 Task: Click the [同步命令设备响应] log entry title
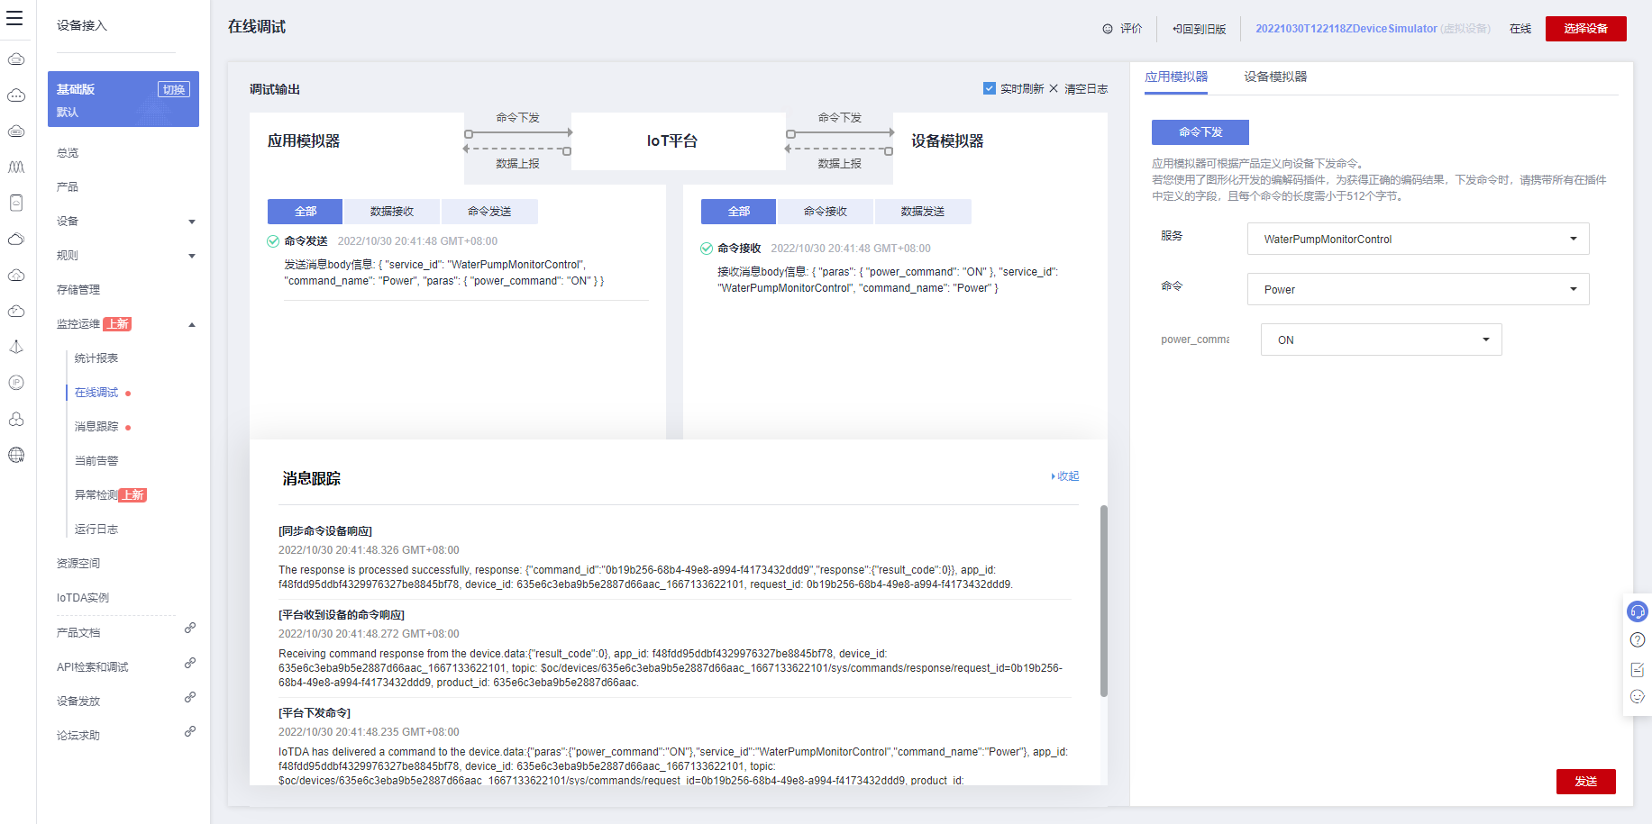[325, 531]
